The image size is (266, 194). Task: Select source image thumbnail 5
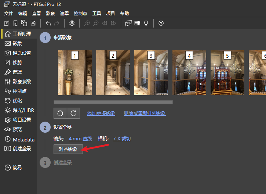coord(227,73)
